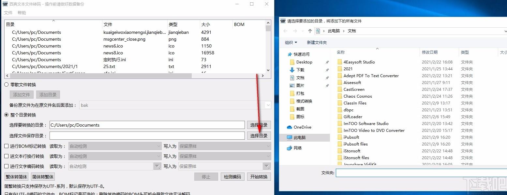Click 新建文件夹 in the folder dialog
The image size is (507, 195).
(x=317, y=42)
